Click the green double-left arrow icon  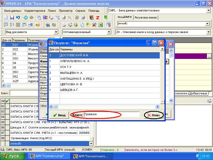[26, 18]
